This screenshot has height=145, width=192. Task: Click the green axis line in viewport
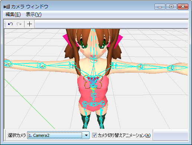(x=29, y=104)
